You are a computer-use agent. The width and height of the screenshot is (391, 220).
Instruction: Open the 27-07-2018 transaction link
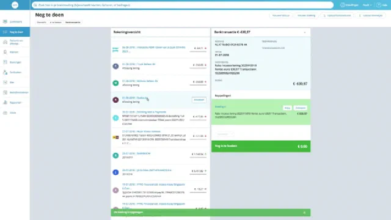141,131
